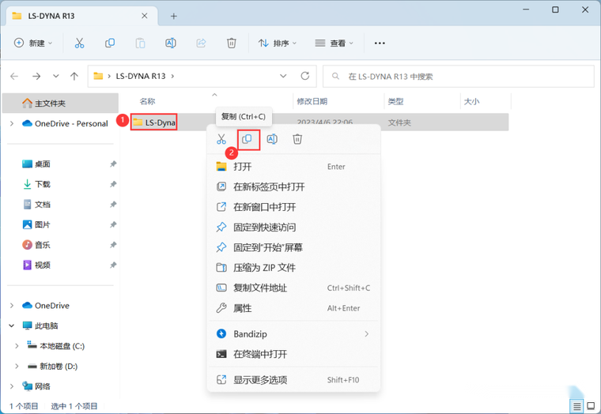Click the Copy icon in the top toolbar
The width and height of the screenshot is (601, 414).
110,43
